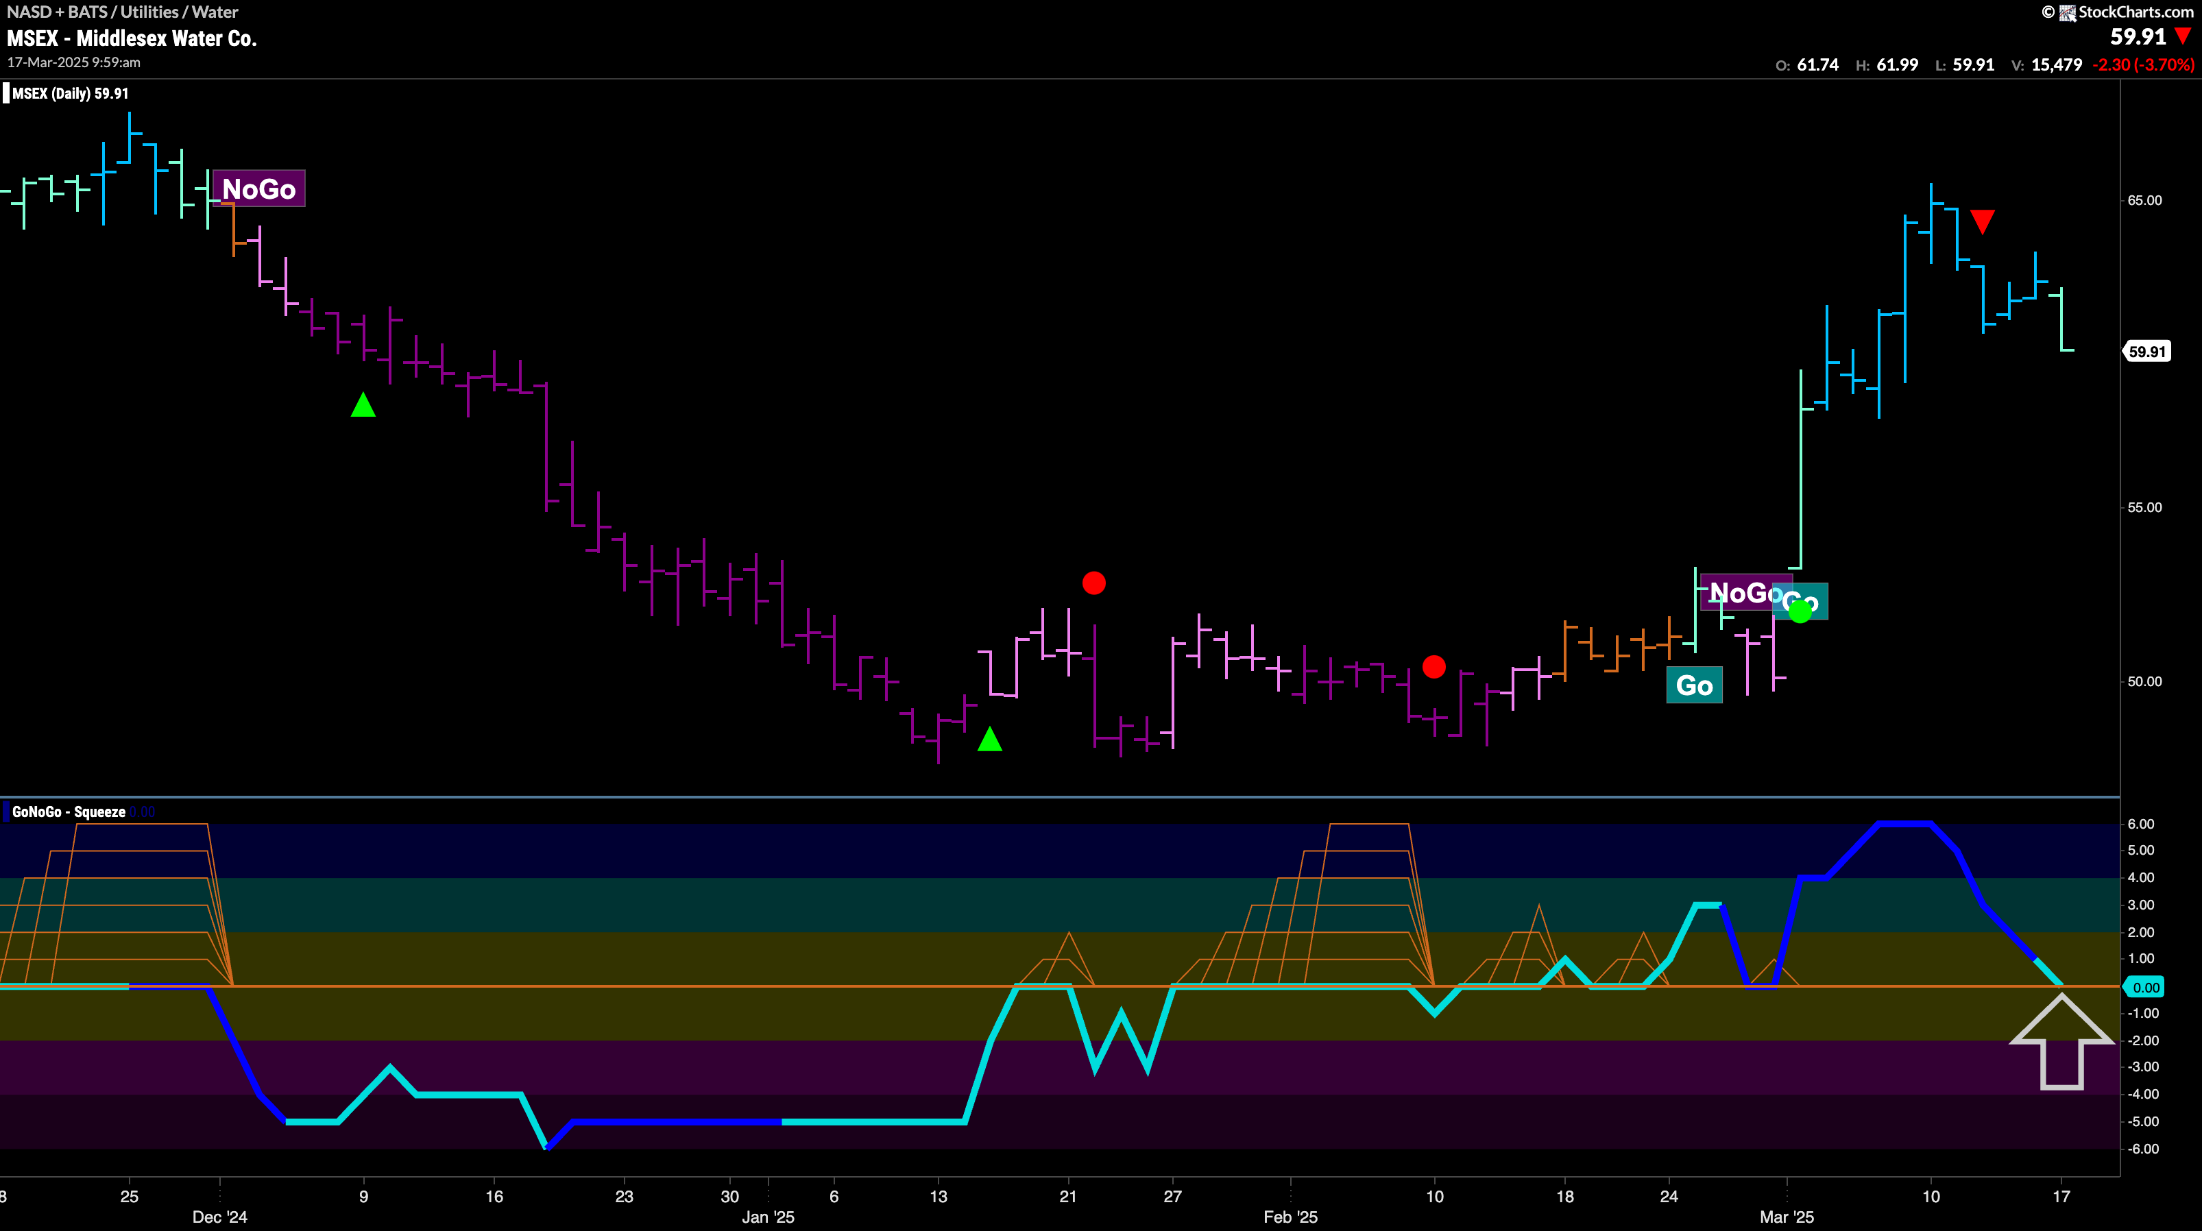Click the 6.00 oscillator axis label
This screenshot has height=1231, width=2202.
tap(2140, 824)
